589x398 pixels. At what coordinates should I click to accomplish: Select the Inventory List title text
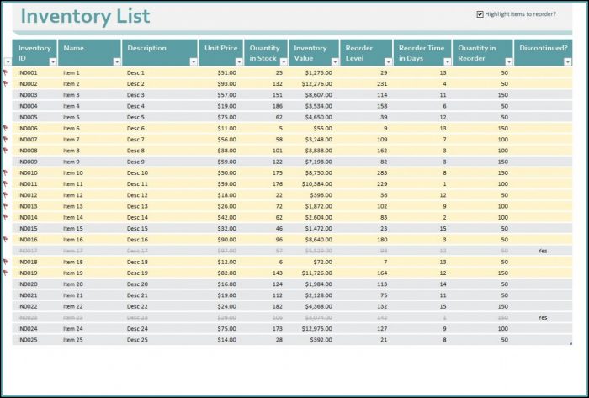[84, 16]
